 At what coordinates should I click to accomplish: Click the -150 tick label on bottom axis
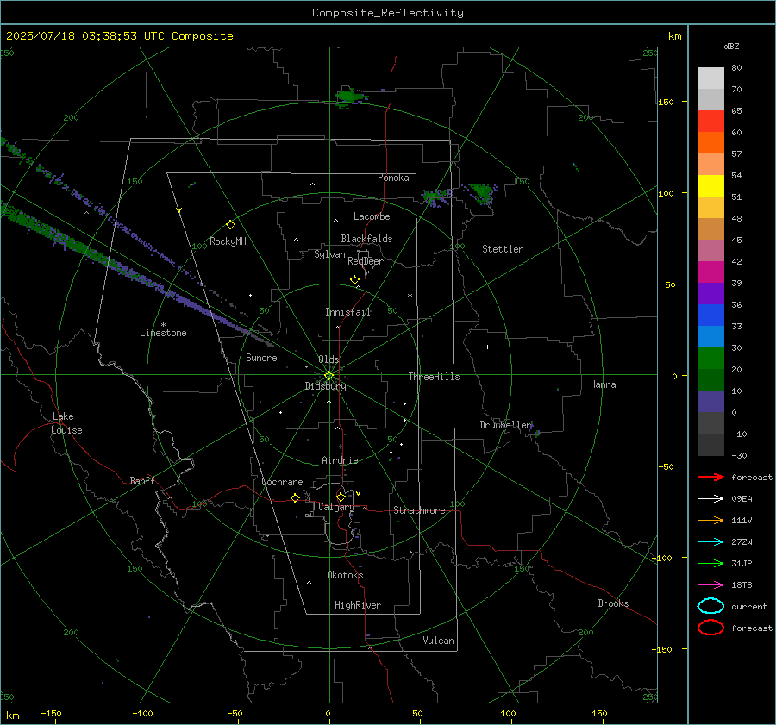51,713
